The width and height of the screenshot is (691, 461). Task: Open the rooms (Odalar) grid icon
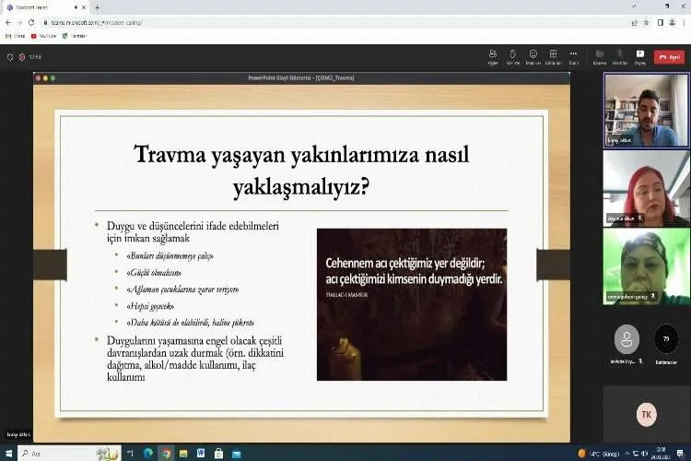[x=553, y=55]
